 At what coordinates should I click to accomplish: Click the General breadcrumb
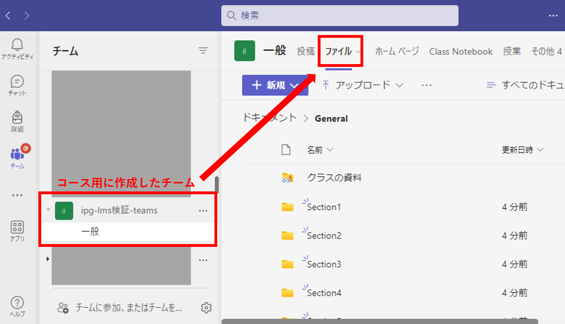point(331,118)
